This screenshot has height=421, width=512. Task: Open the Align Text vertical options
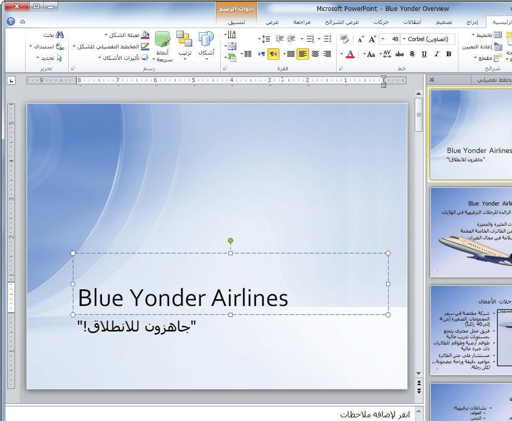click(231, 46)
